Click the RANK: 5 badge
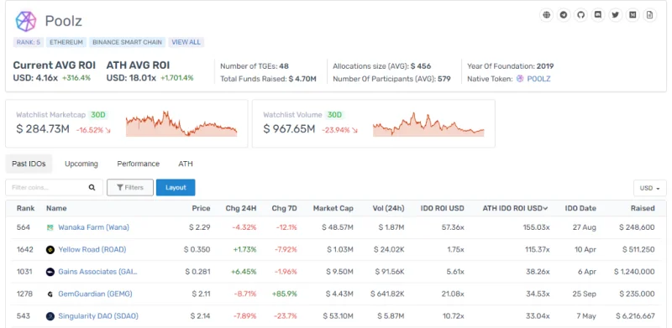Viewport: 672px width, 328px height. click(29, 42)
